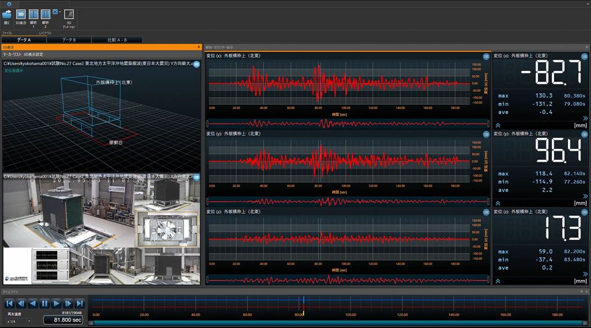Open the マーカーリスト menu

coord(12,54)
